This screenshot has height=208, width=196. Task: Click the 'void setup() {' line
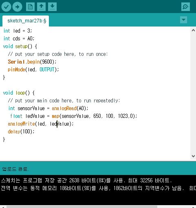(20, 46)
